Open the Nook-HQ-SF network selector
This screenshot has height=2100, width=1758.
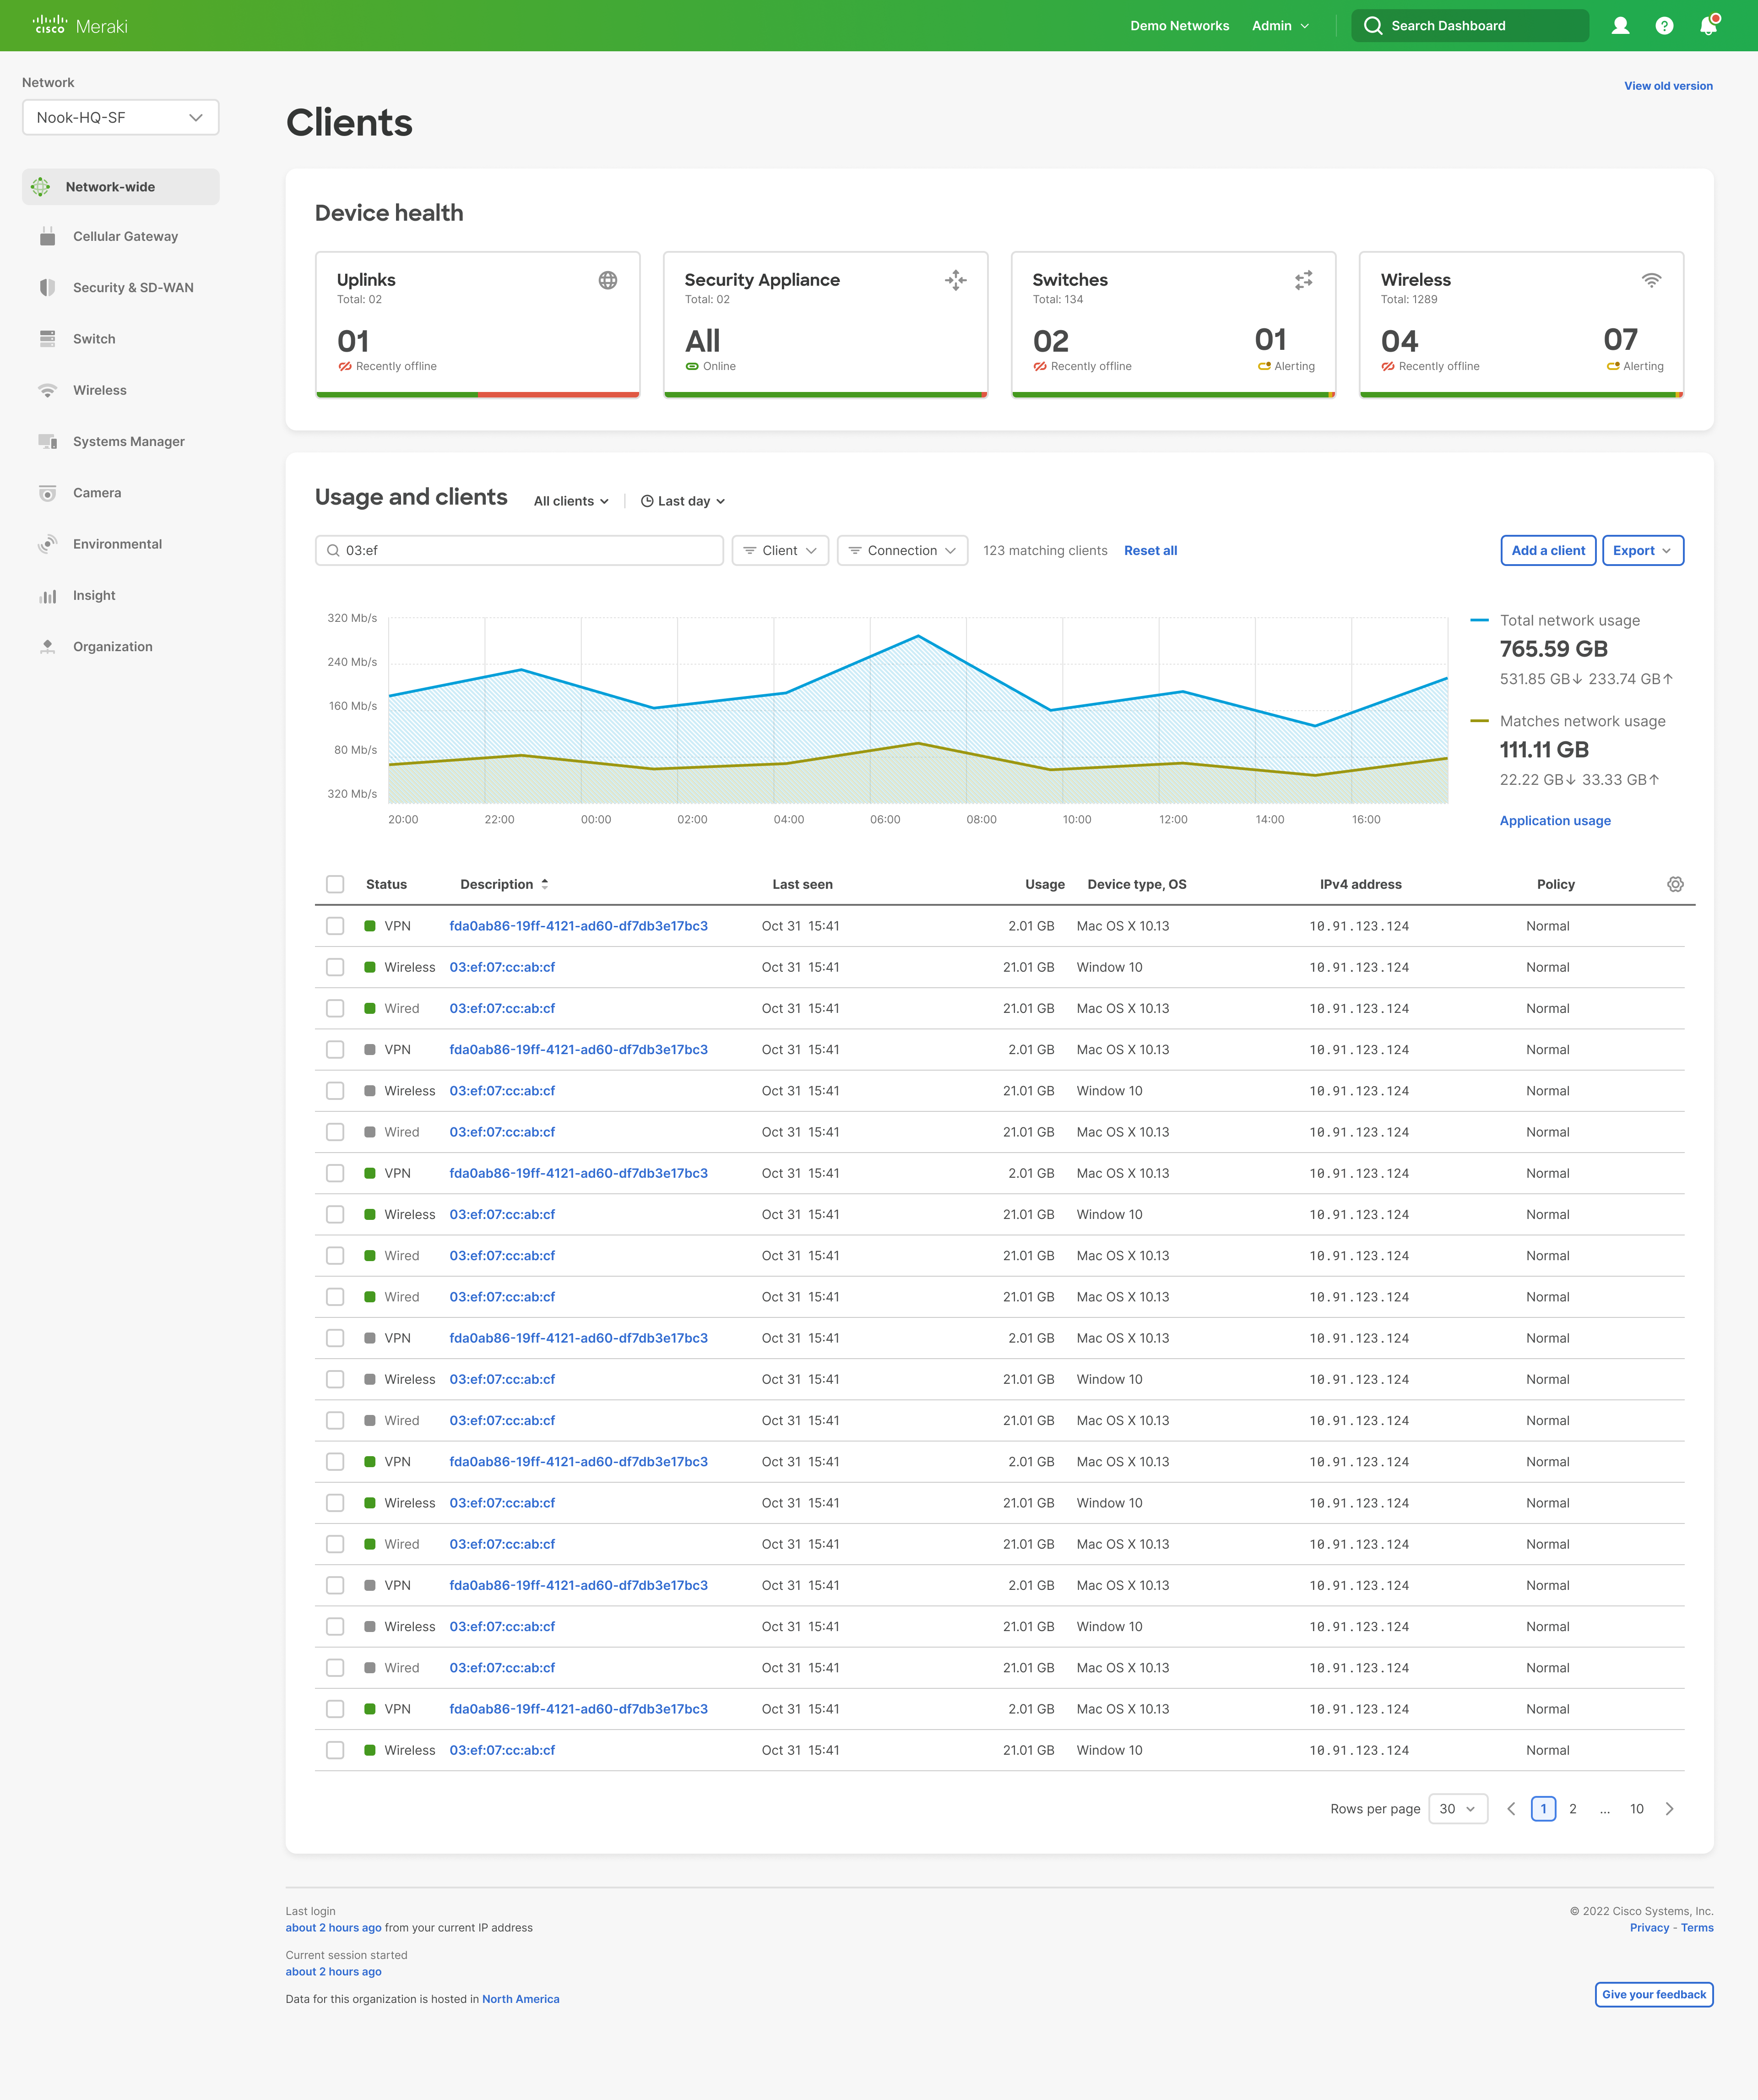pos(120,117)
